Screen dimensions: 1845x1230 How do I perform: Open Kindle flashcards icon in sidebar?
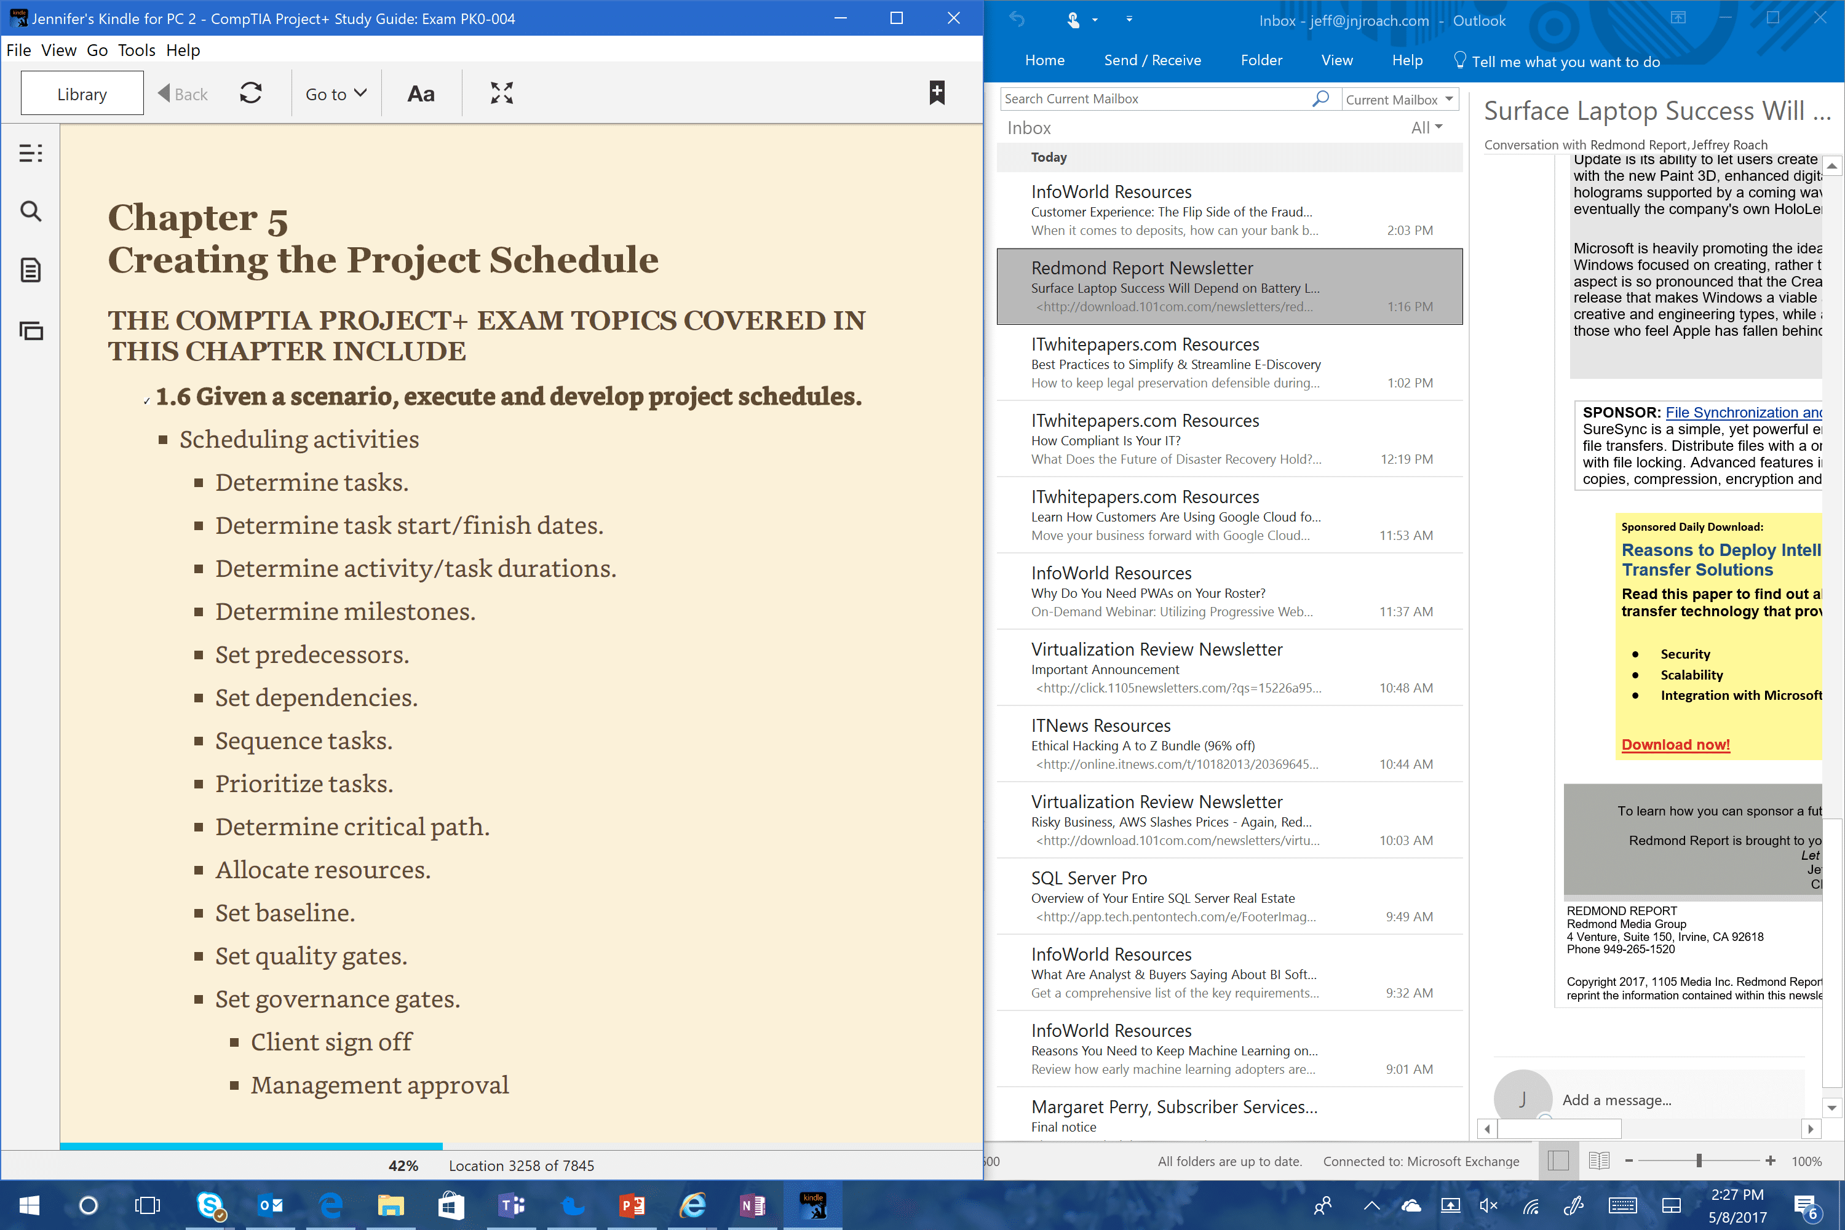click(31, 330)
